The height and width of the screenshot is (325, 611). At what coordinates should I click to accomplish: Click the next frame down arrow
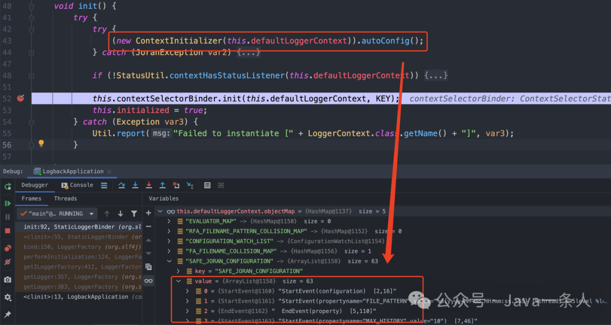[x=121, y=214]
